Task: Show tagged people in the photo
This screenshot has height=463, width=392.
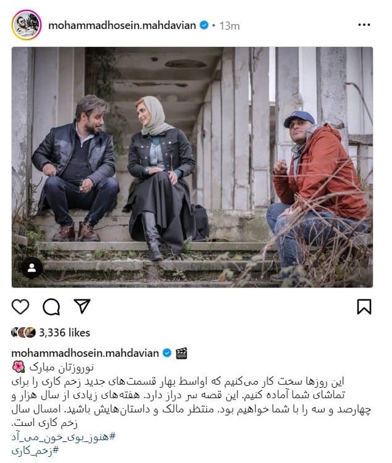Action: tap(32, 268)
